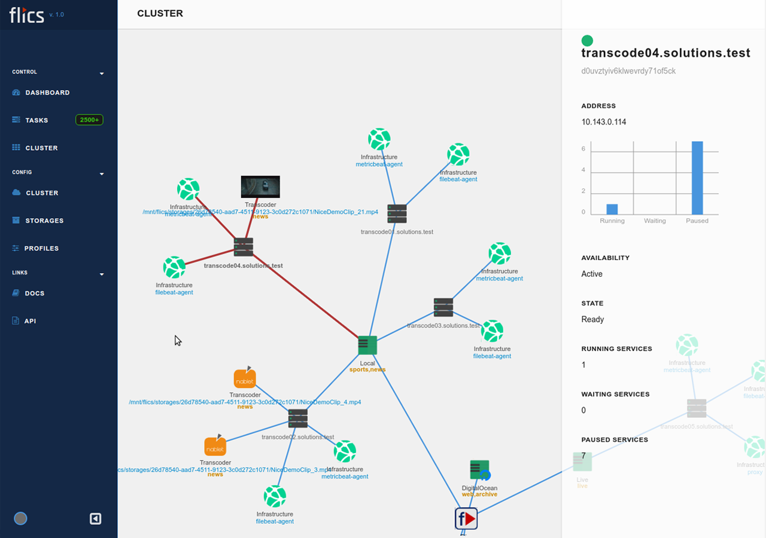Open the Profiles page
766x538 pixels.
point(41,248)
